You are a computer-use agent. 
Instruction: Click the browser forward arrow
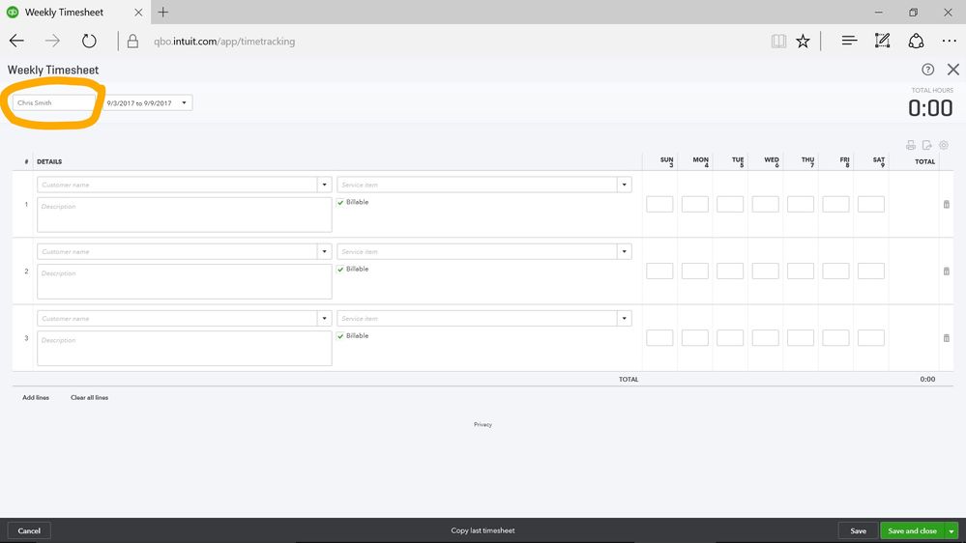(x=52, y=42)
